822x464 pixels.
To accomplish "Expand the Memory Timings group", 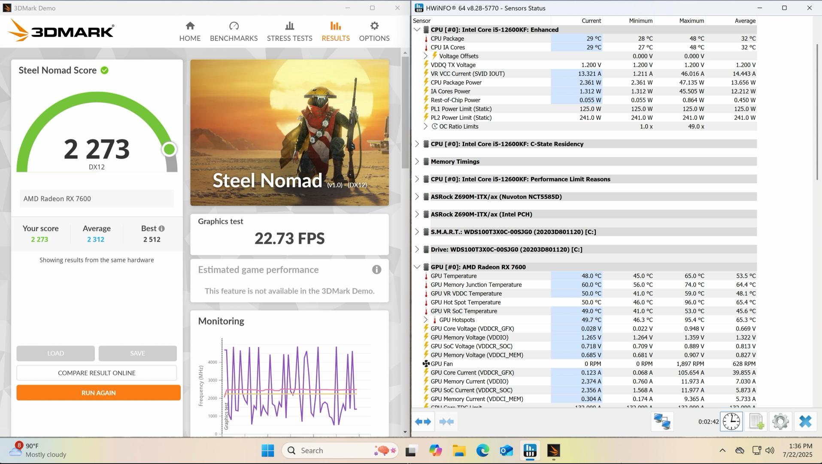I will click(417, 162).
